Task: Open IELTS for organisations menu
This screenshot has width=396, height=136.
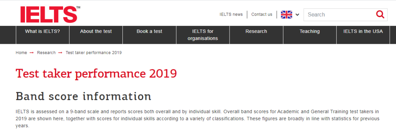Action: [203, 35]
